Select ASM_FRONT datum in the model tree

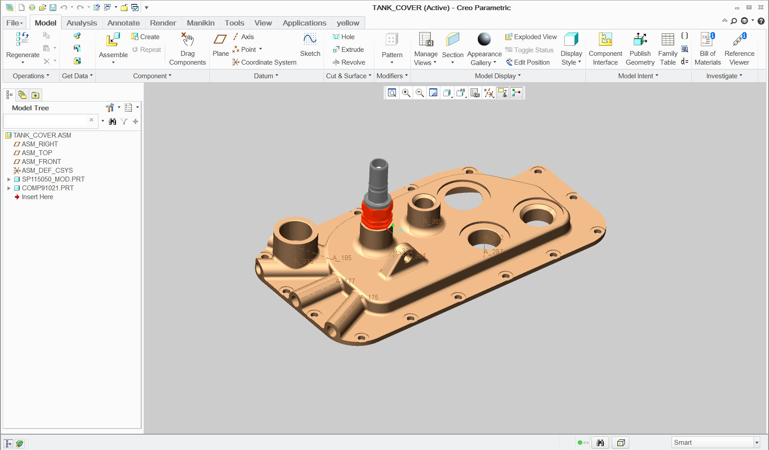[x=41, y=162]
